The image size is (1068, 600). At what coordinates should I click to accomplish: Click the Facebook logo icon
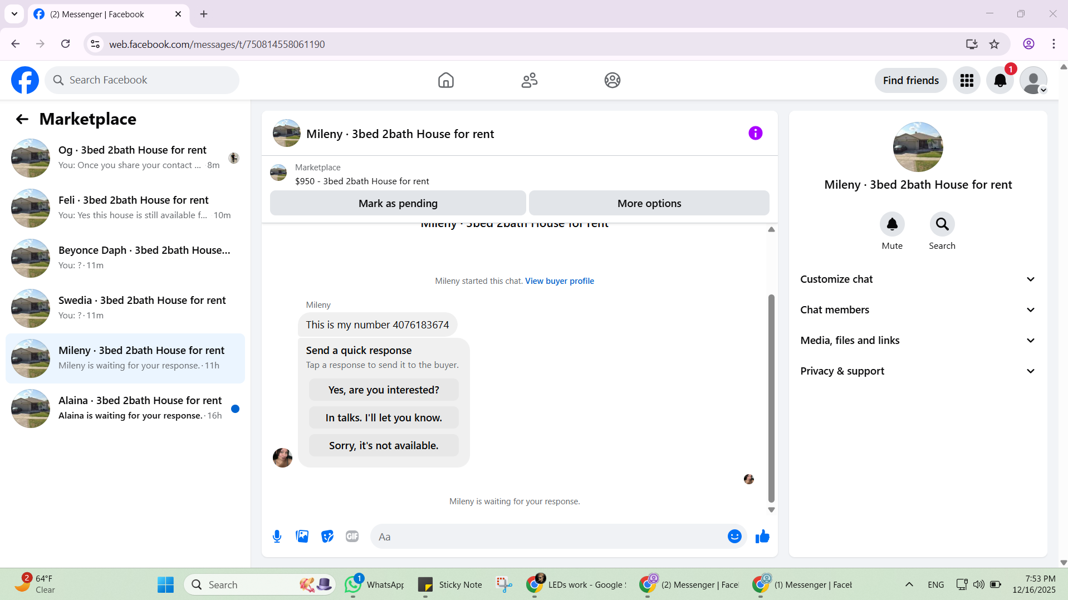[25, 80]
